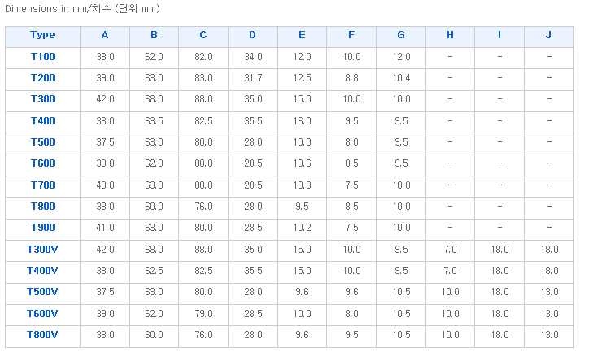Click the Type column header
This screenshot has width=593, height=357.
(42, 35)
